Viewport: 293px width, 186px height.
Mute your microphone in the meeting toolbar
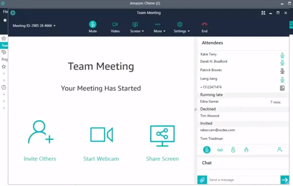pyautogui.click(x=93, y=27)
